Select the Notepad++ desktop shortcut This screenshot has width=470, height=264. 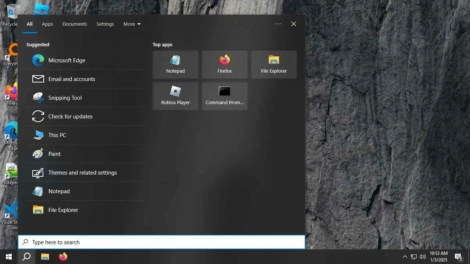point(10,174)
